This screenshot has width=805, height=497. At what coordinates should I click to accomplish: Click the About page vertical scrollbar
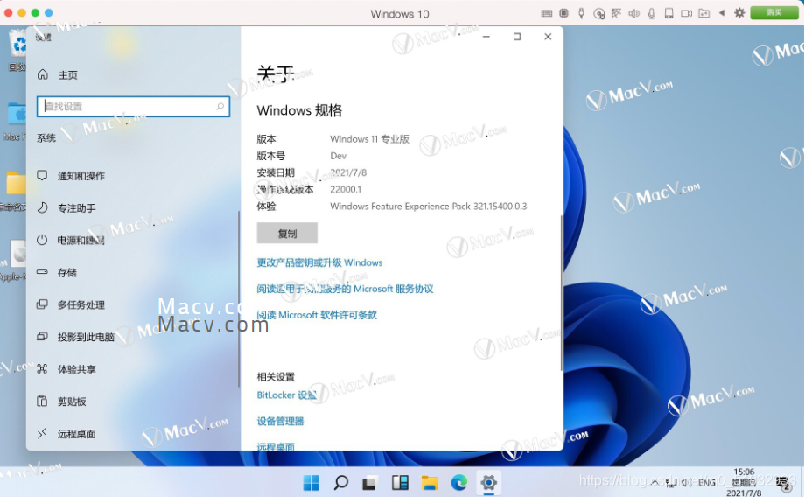pyautogui.click(x=561, y=292)
